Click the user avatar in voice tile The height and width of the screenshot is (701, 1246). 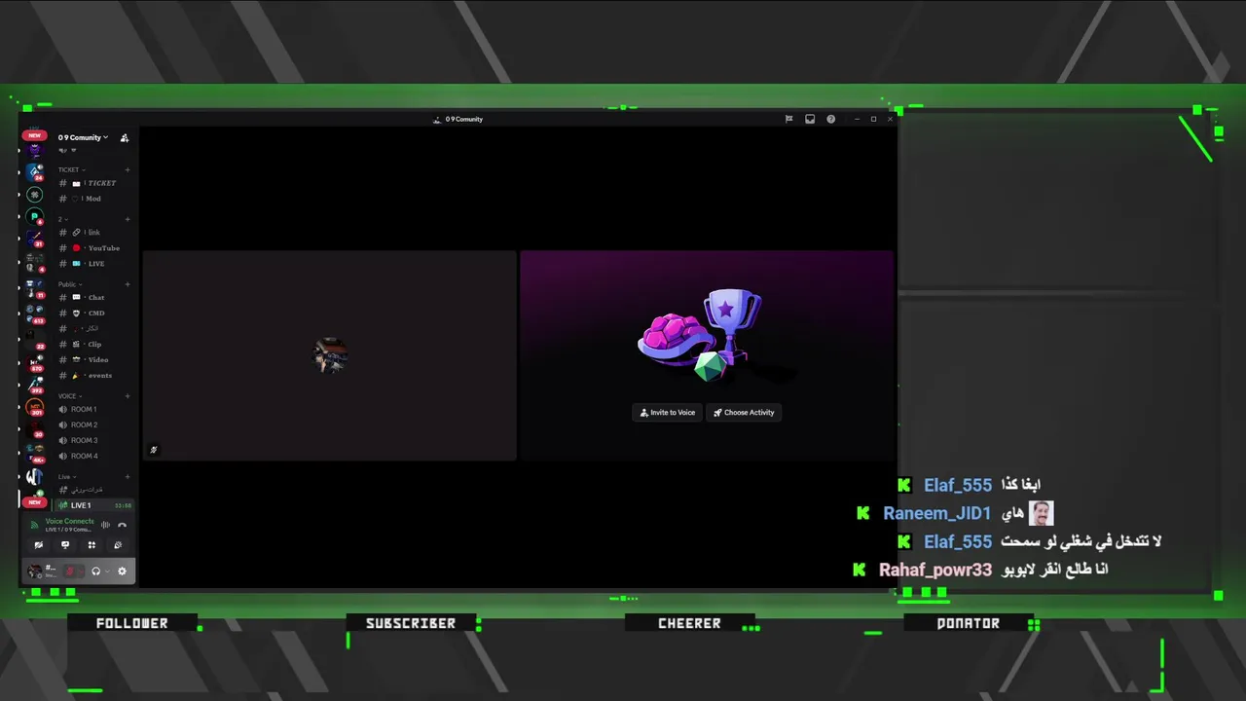[x=330, y=355]
